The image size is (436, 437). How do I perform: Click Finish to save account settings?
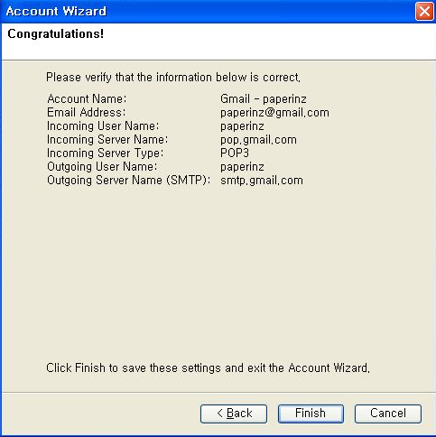click(311, 414)
